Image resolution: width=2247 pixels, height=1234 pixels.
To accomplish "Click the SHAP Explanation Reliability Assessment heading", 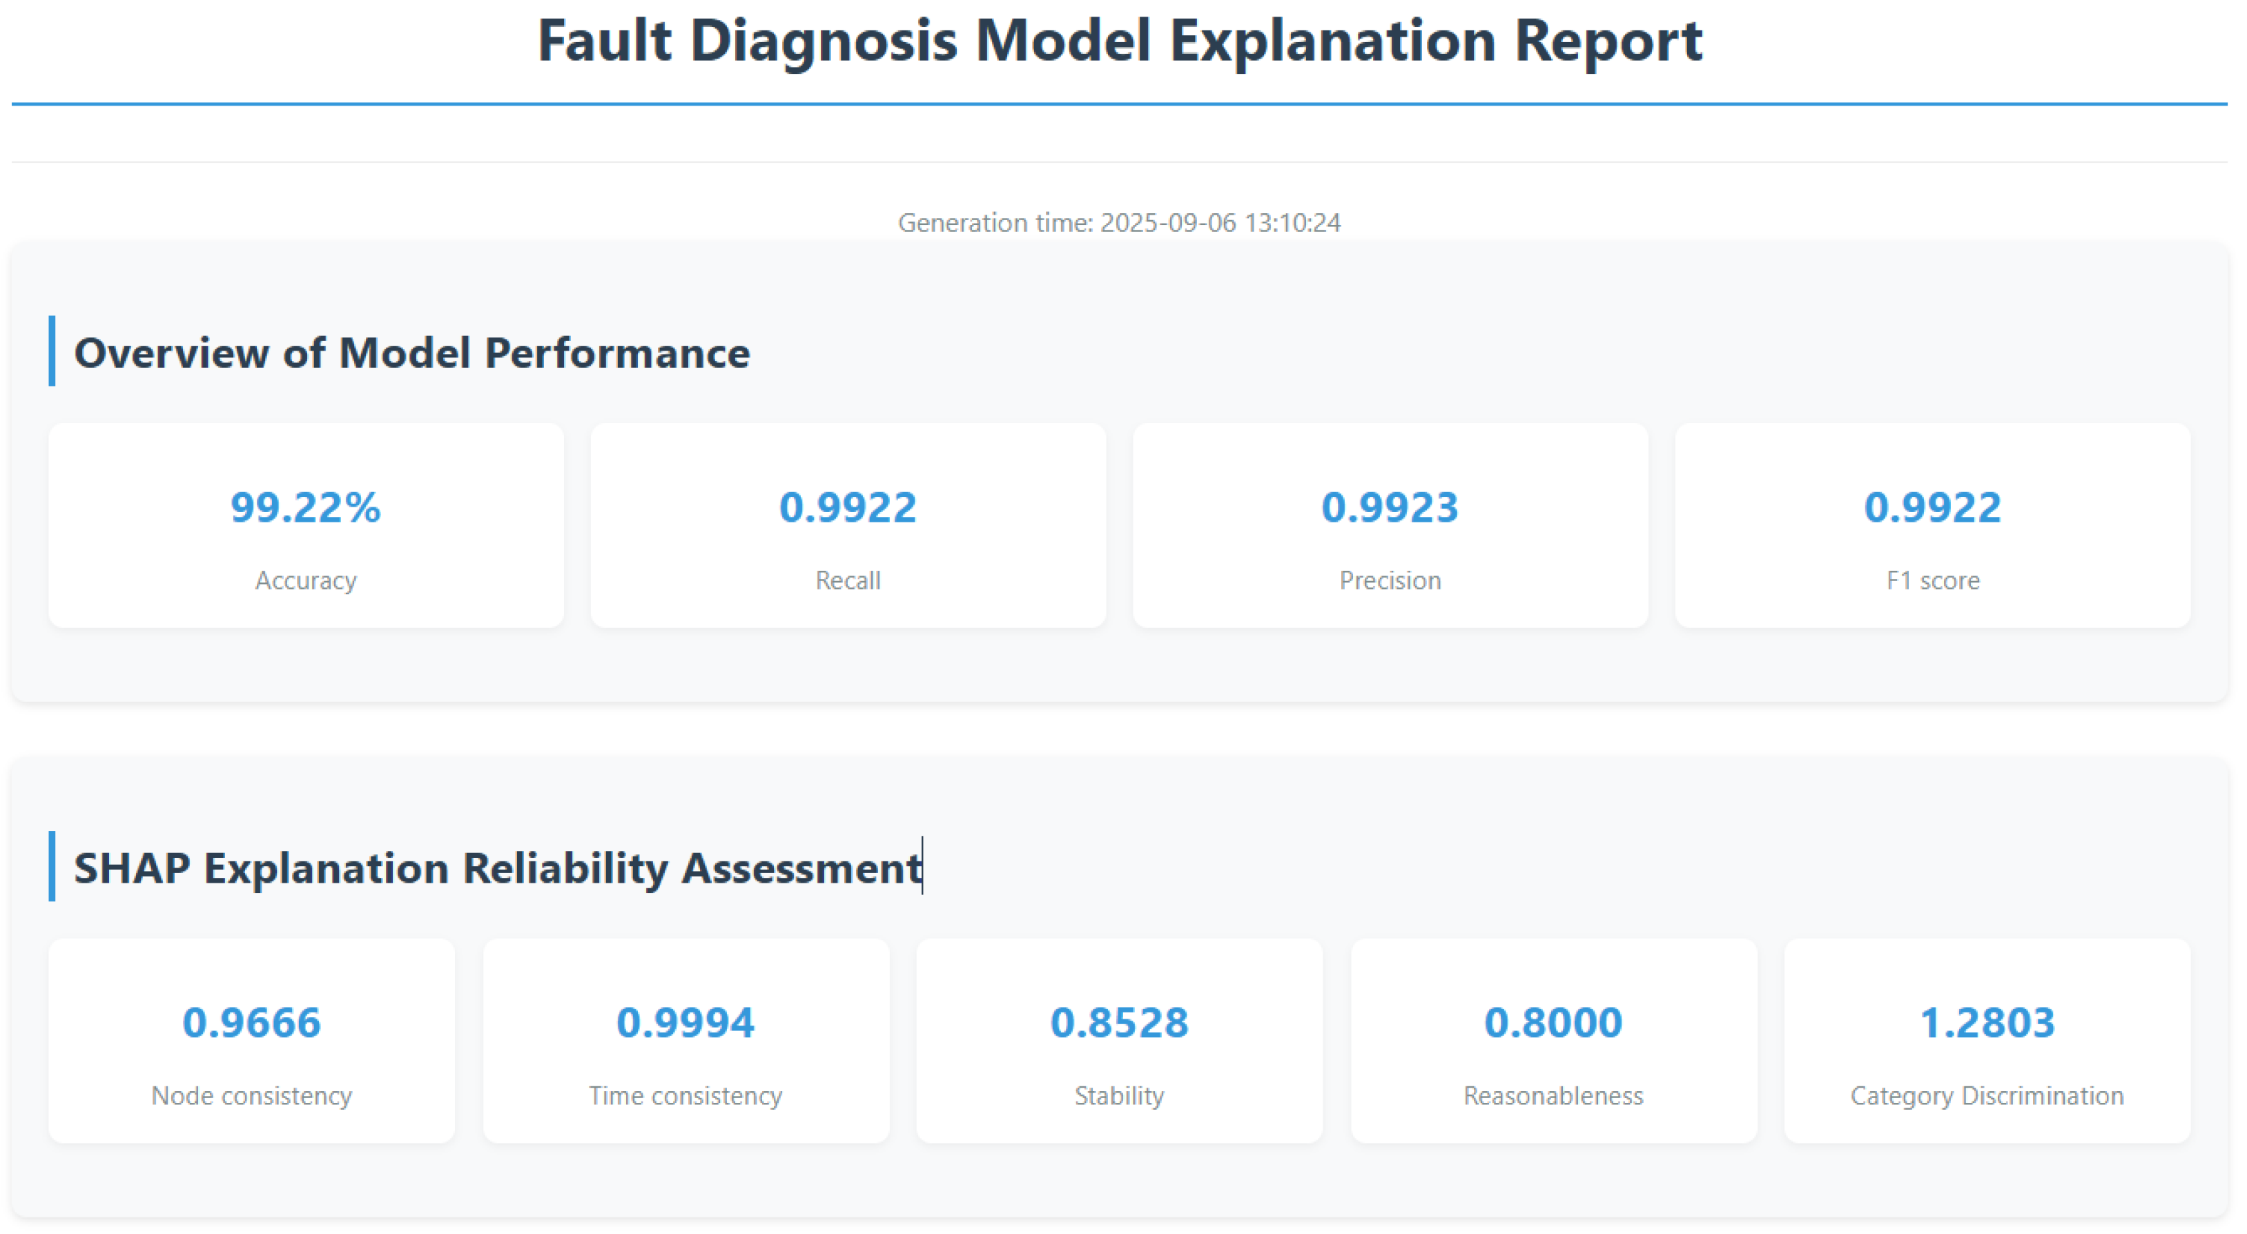I will pos(497,868).
